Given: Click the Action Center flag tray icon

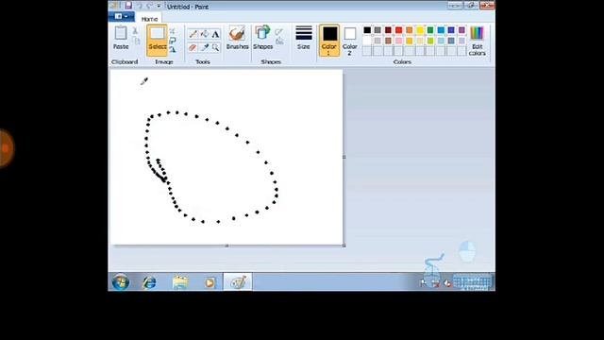Looking at the screenshot, I should tap(423, 283).
